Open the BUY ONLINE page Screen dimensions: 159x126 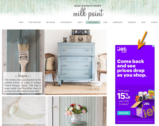pos(51,22)
